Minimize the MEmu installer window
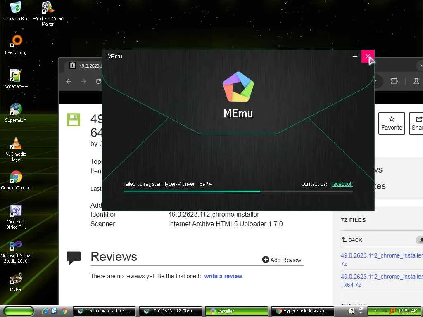The image size is (423, 317). [355, 56]
